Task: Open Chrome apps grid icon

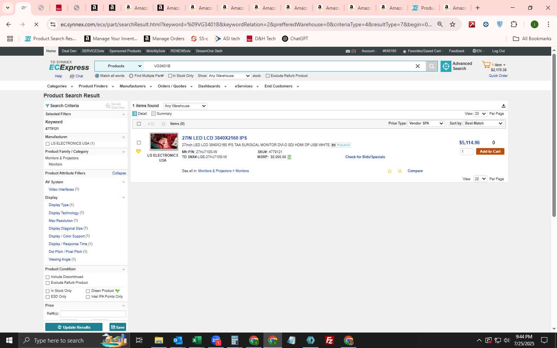Action: click(x=10, y=39)
